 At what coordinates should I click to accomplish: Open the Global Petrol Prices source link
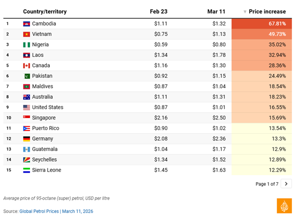pyautogui.click(x=39, y=212)
